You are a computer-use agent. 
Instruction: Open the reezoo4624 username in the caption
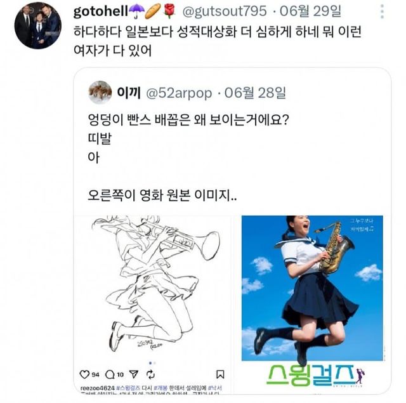click(x=98, y=388)
